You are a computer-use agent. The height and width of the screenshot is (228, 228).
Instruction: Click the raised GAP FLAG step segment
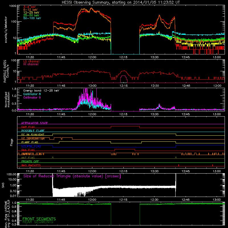pyautogui.click(x=125, y=126)
